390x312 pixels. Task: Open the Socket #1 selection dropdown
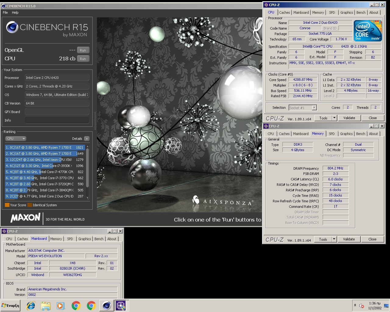click(303, 108)
